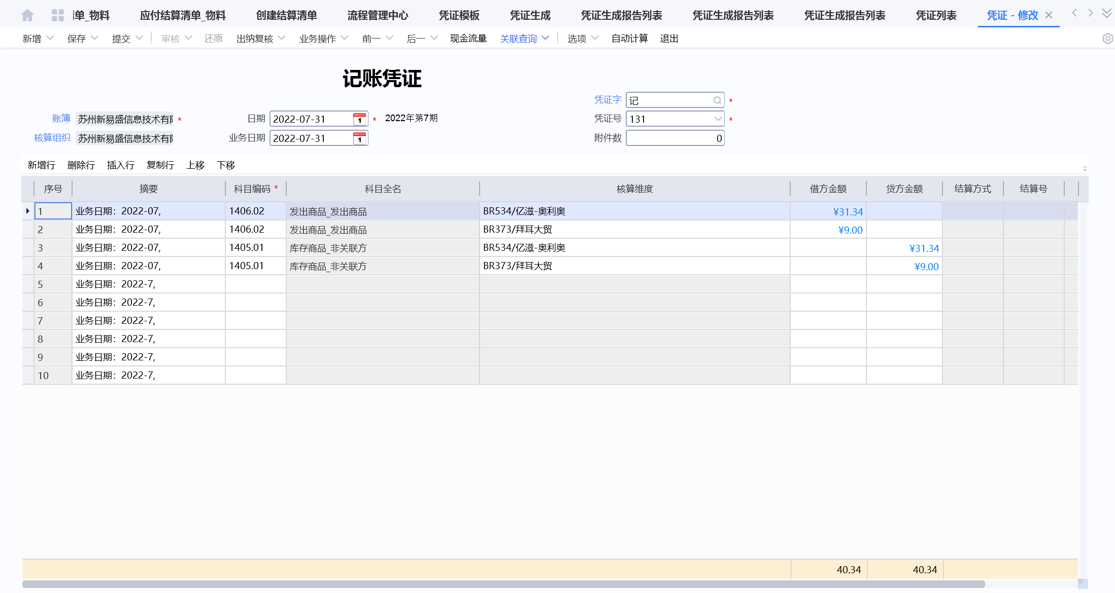Viewport: 1115px width, 593px height.
Task: Click the summary cell of row 5
Action: (x=149, y=284)
